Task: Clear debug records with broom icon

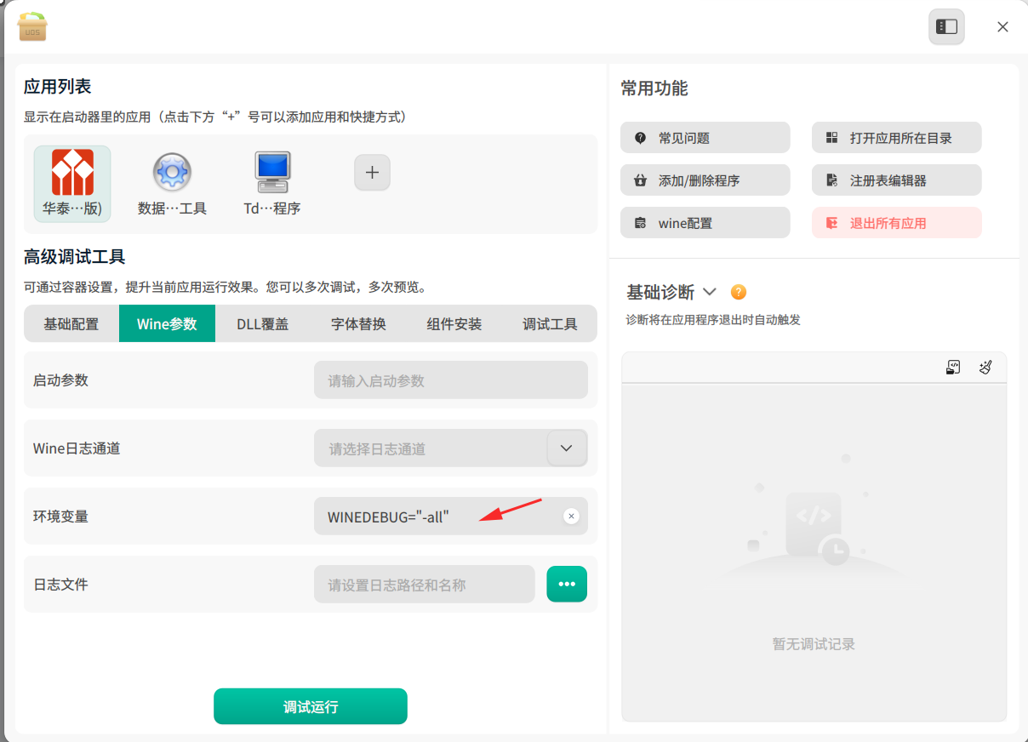Action: click(985, 368)
